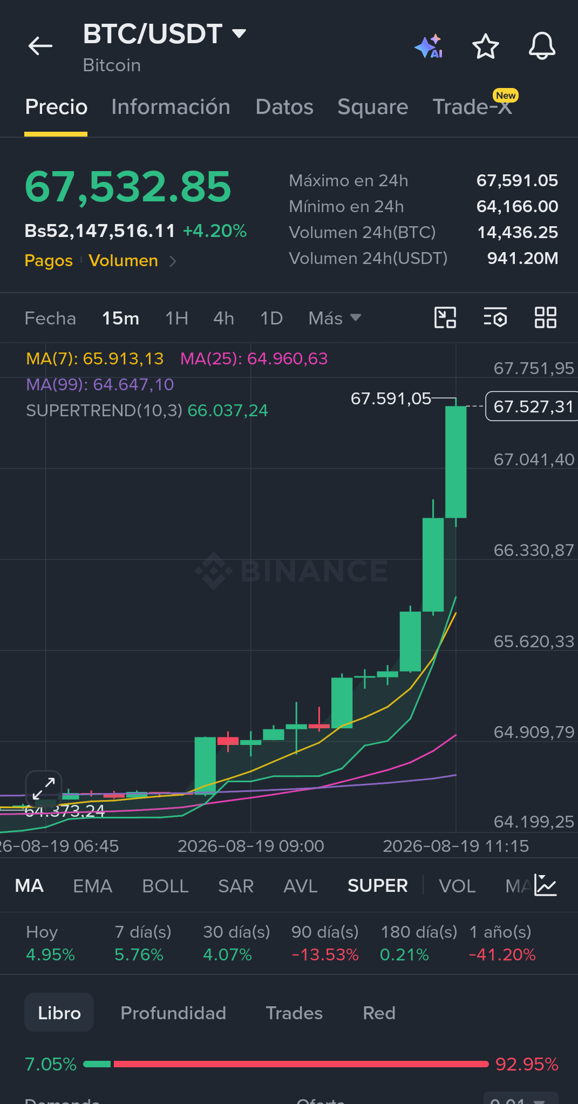The image size is (578, 1104).
Task: Open price alerts bell icon
Action: tap(542, 46)
